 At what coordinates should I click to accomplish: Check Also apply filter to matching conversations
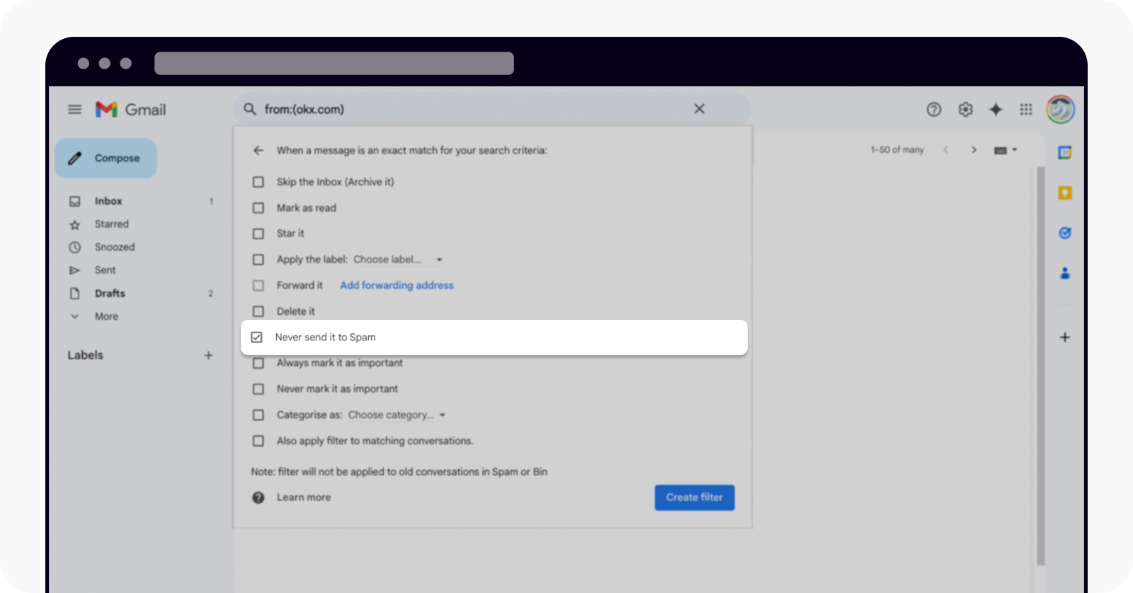258,441
